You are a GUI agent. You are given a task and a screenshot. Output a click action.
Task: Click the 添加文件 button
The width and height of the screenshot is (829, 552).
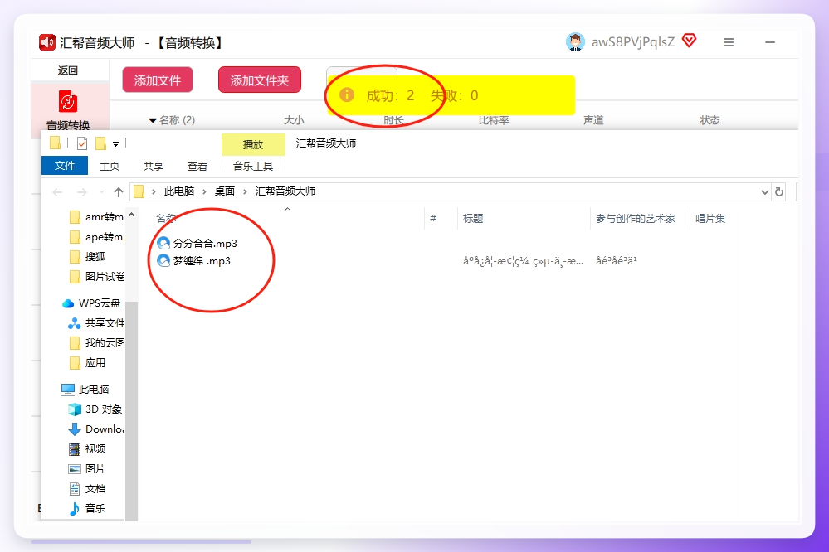(x=158, y=80)
